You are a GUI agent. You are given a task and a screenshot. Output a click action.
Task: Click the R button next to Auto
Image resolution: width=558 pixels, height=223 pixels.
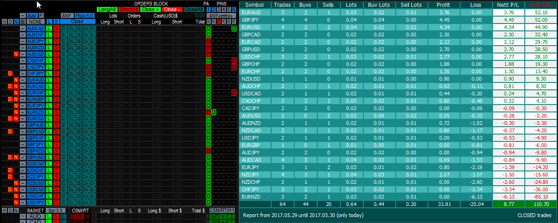(41, 15)
